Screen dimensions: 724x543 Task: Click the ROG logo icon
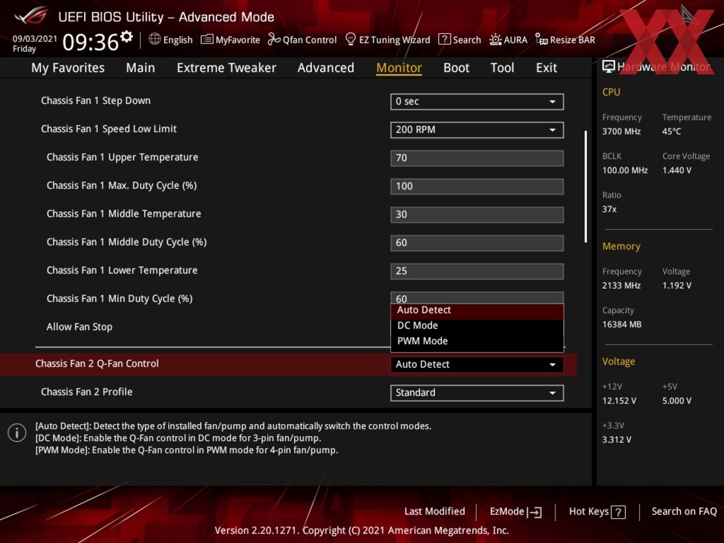[31, 16]
